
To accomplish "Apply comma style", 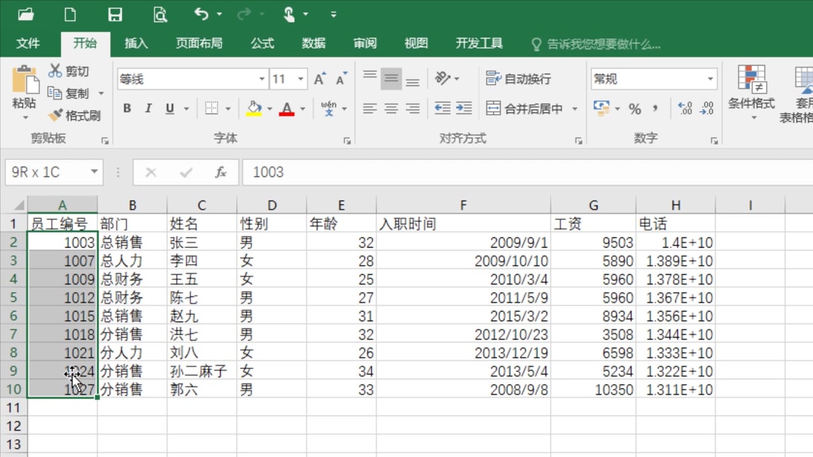I will 655,109.
